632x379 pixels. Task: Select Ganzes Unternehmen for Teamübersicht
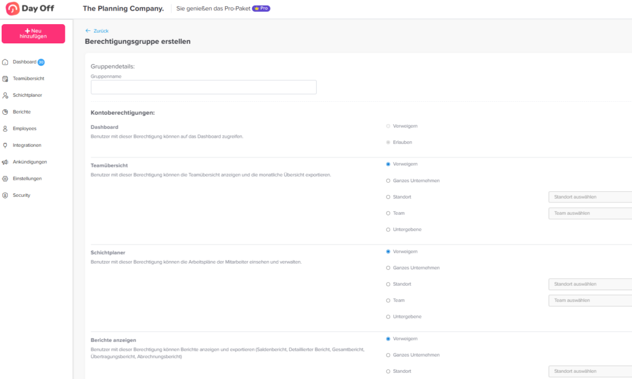[x=388, y=181]
